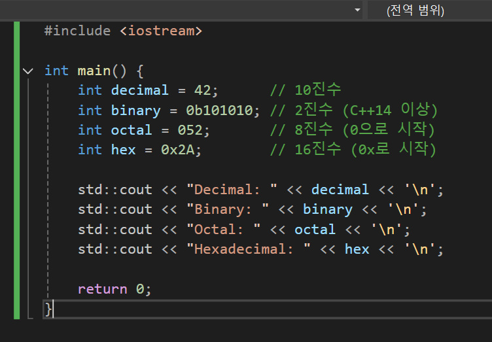Click the main function name
492x342 pixels.
pos(94,71)
